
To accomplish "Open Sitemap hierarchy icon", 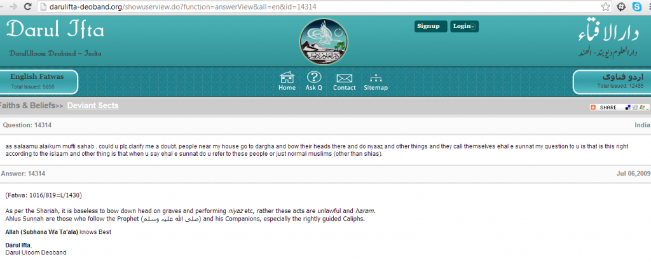I will tap(376, 78).
